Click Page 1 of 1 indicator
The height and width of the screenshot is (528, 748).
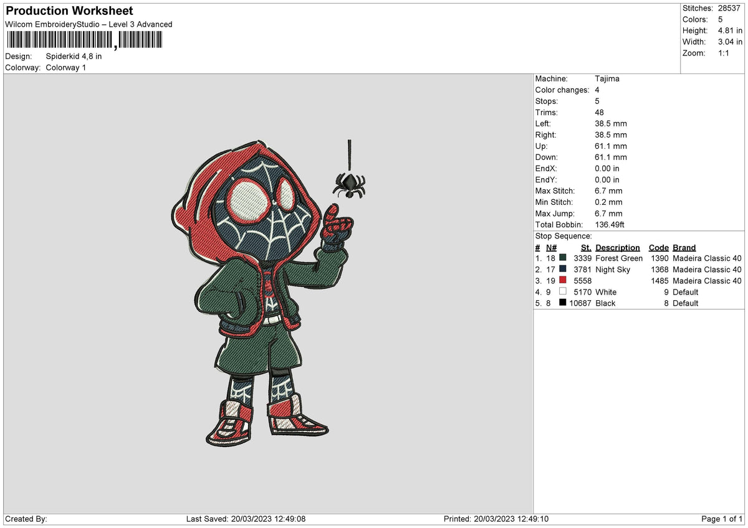[x=723, y=518]
